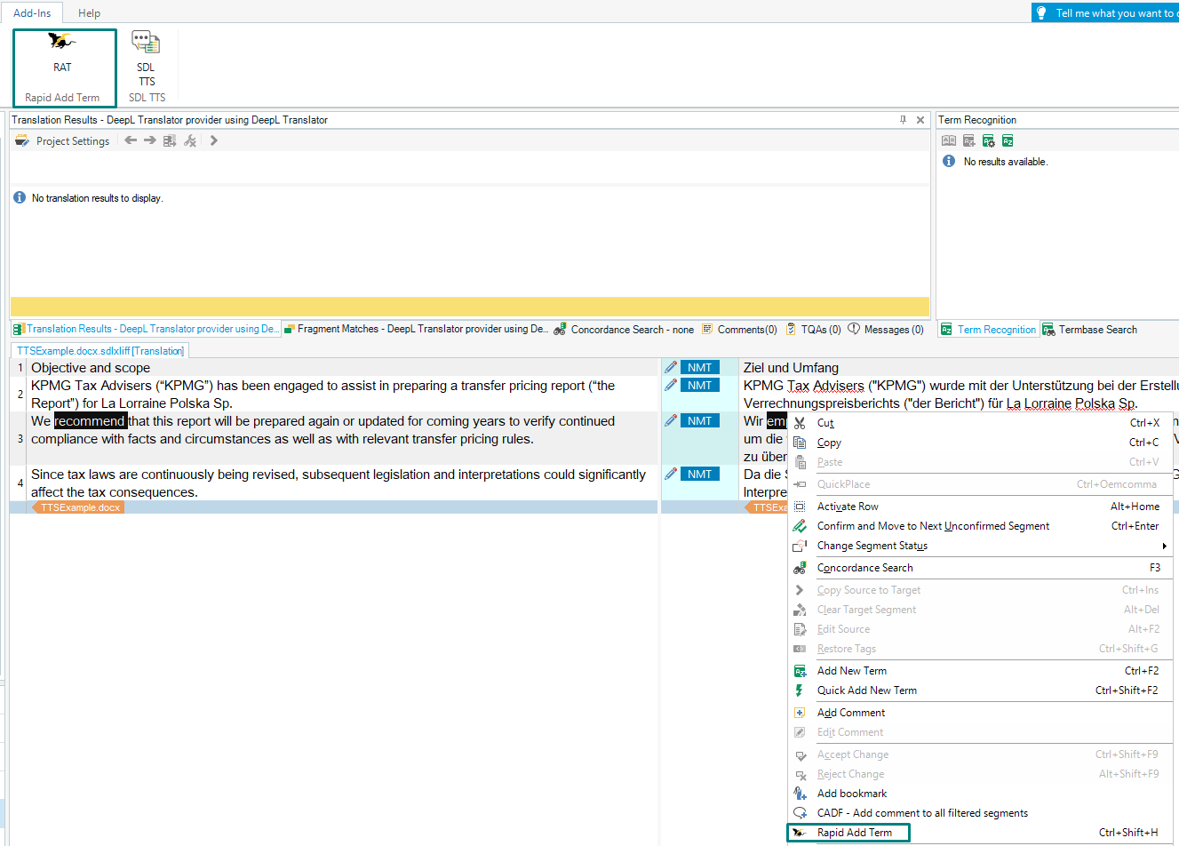Click the orange TTSExample.docx source file tag
Image resolution: width=1179 pixels, height=846 pixels.
[78, 507]
